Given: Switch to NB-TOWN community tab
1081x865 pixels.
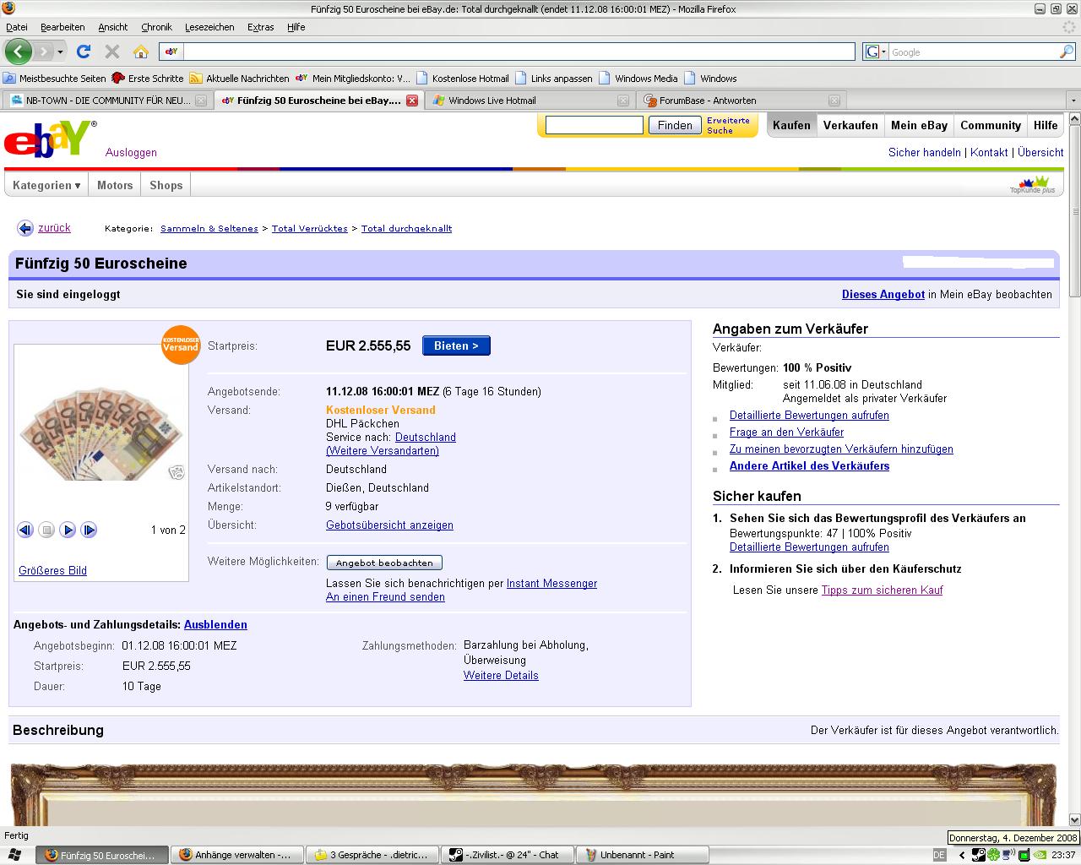Looking at the screenshot, I should tap(106, 100).
